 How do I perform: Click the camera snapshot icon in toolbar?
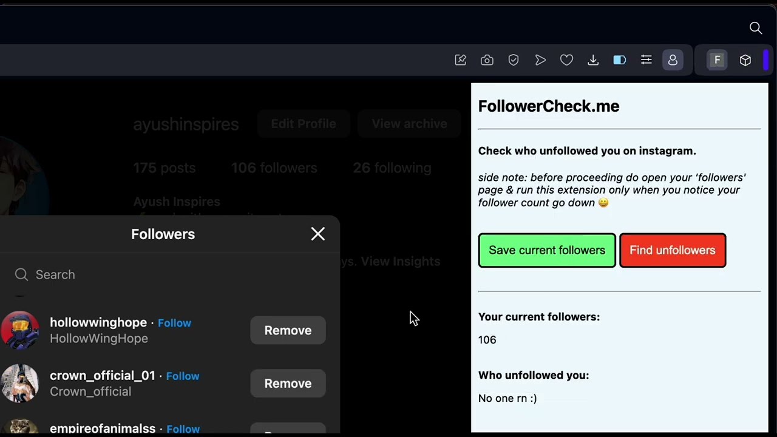[487, 60]
